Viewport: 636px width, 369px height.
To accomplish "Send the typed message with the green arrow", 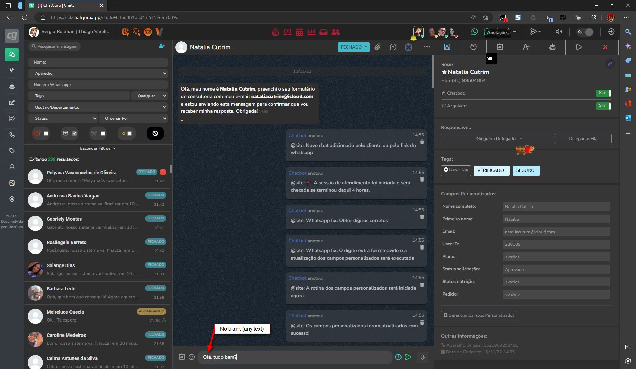I will coord(408,357).
